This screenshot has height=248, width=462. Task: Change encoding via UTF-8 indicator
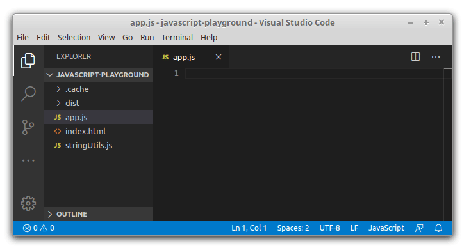[330, 228]
